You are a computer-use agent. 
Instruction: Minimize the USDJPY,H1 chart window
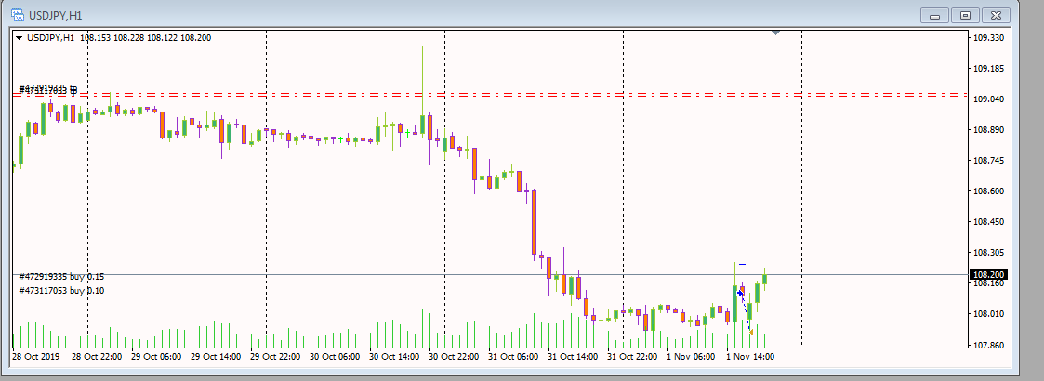[935, 15]
